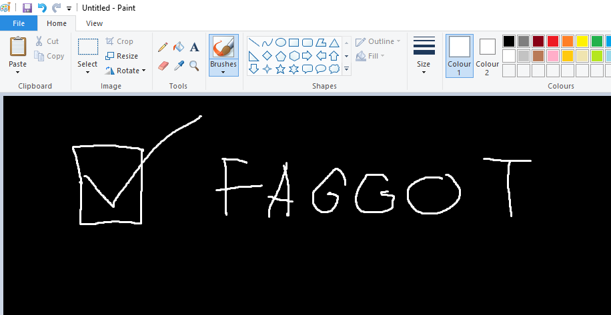Screen dimensions: 611x315
Task: Switch to the View tab
Action: tap(94, 23)
